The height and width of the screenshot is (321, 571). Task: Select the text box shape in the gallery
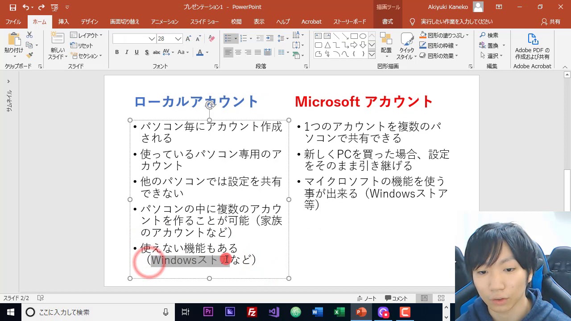tap(318, 36)
